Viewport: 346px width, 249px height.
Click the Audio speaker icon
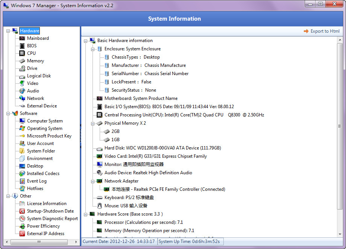tap(22, 91)
